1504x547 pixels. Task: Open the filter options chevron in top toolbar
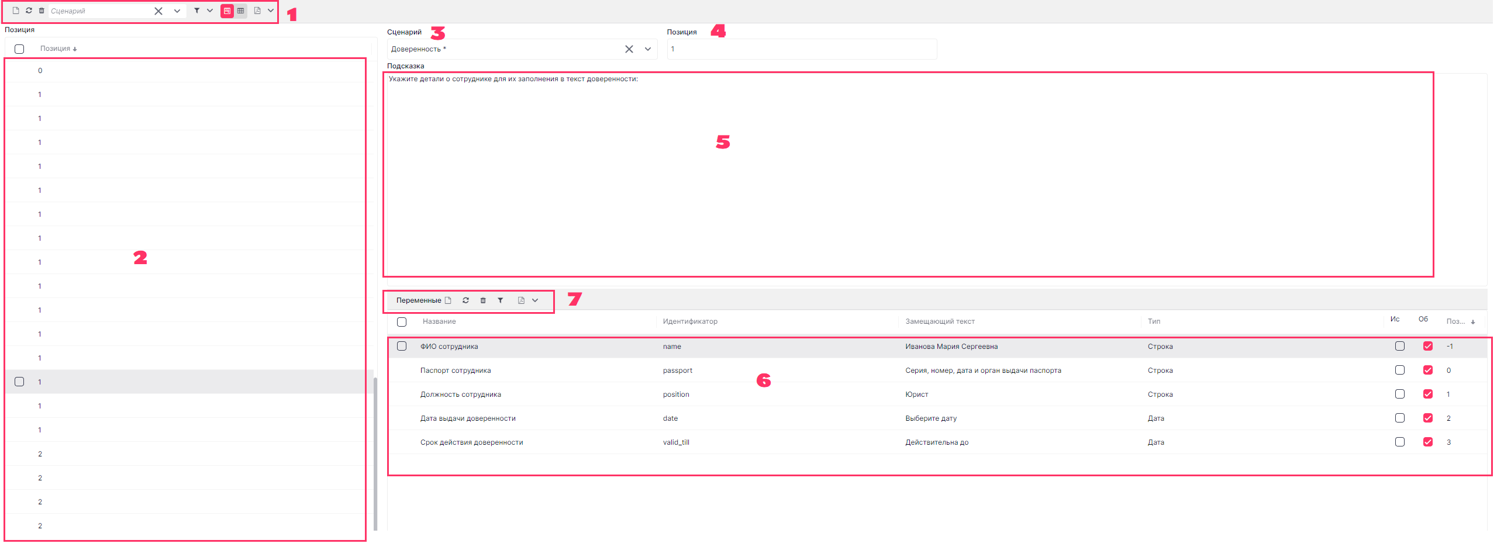click(x=210, y=11)
